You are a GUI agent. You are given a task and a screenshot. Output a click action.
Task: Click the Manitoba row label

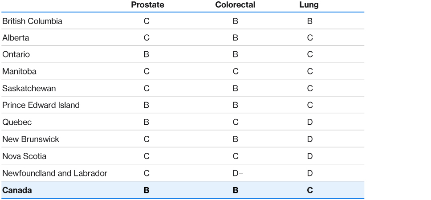(x=19, y=72)
